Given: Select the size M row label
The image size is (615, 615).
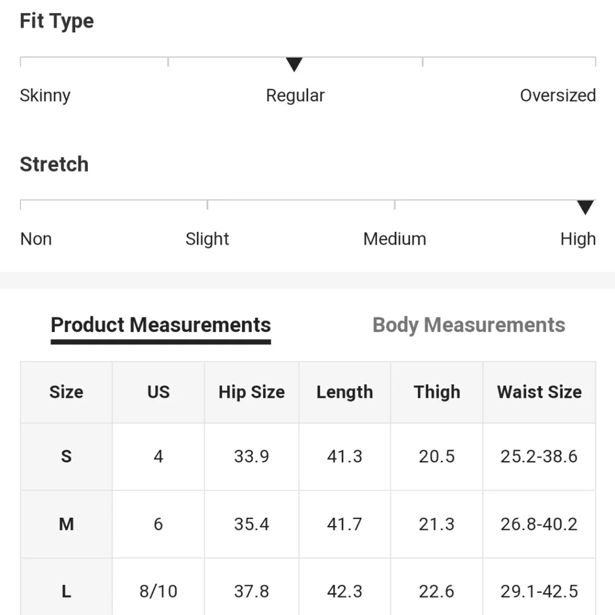Looking at the screenshot, I should pyautogui.click(x=66, y=524).
